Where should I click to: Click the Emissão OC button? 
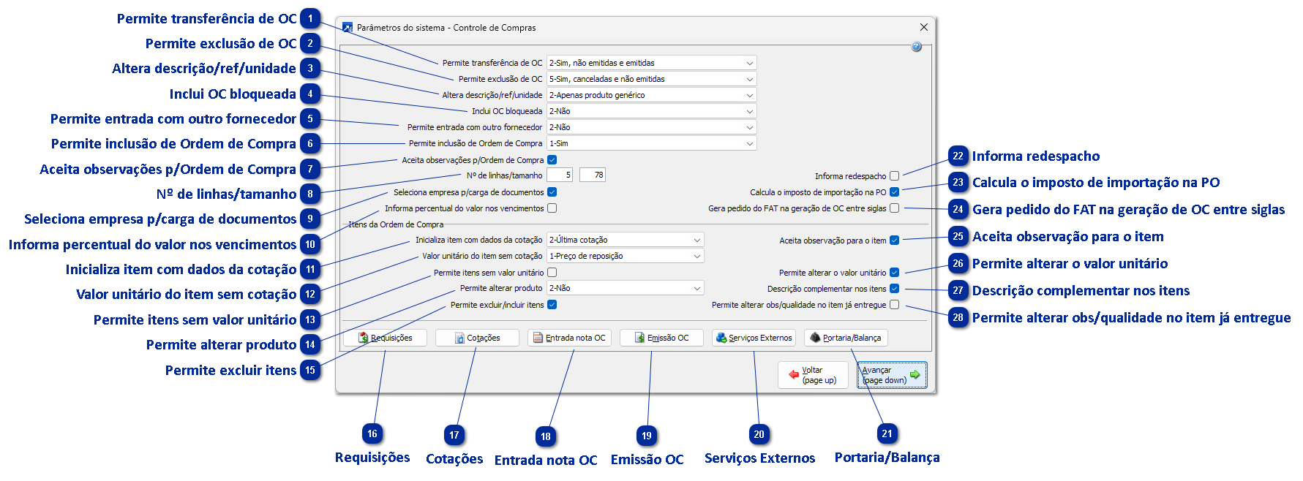[x=661, y=338]
